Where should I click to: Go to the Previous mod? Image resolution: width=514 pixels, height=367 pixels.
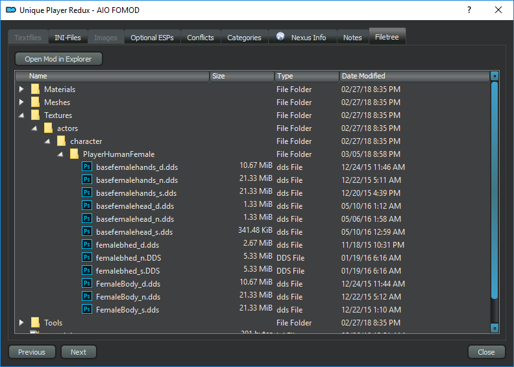click(x=32, y=352)
